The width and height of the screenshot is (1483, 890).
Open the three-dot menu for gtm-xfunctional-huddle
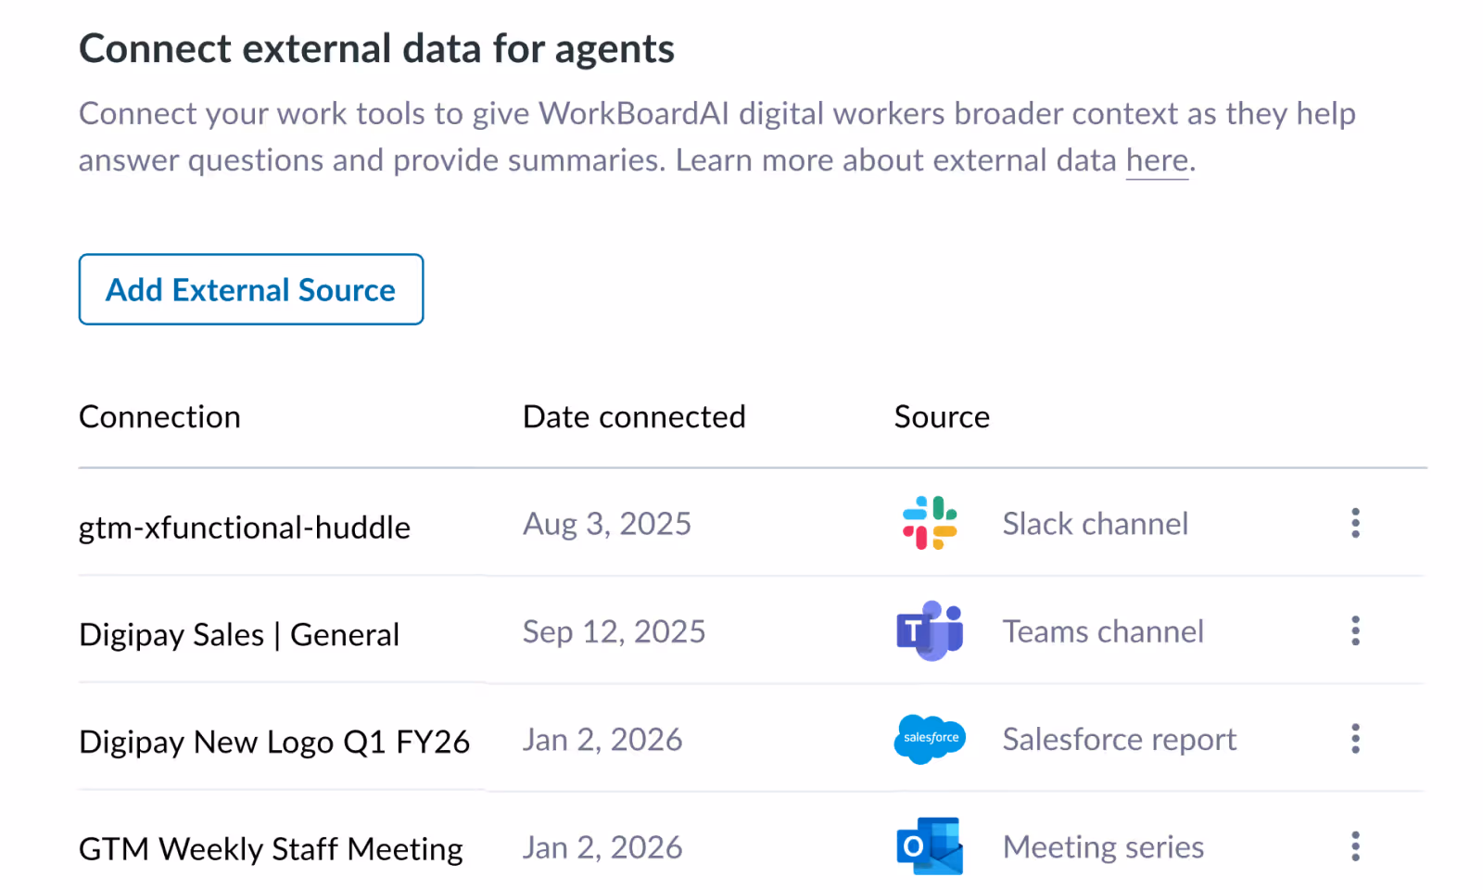tap(1354, 524)
